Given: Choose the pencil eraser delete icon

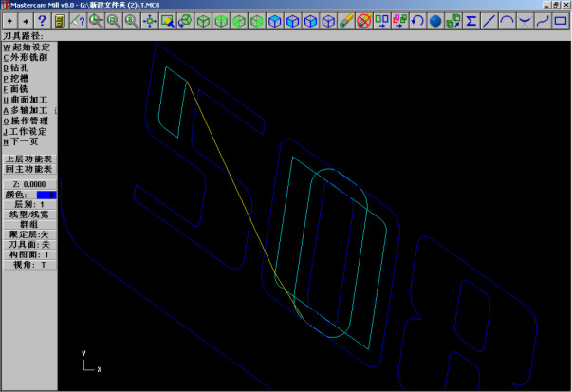Looking at the screenshot, I should [346, 21].
